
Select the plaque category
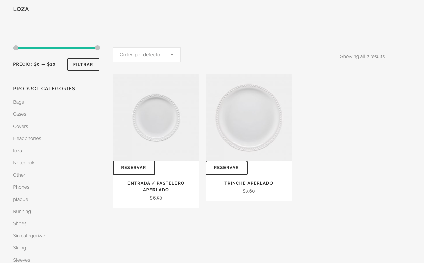tap(20, 199)
